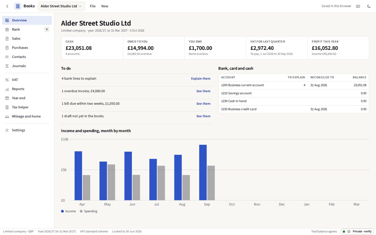376x235 pixels.
Task: Click the Trial balance agrees status text
Action: (324, 232)
